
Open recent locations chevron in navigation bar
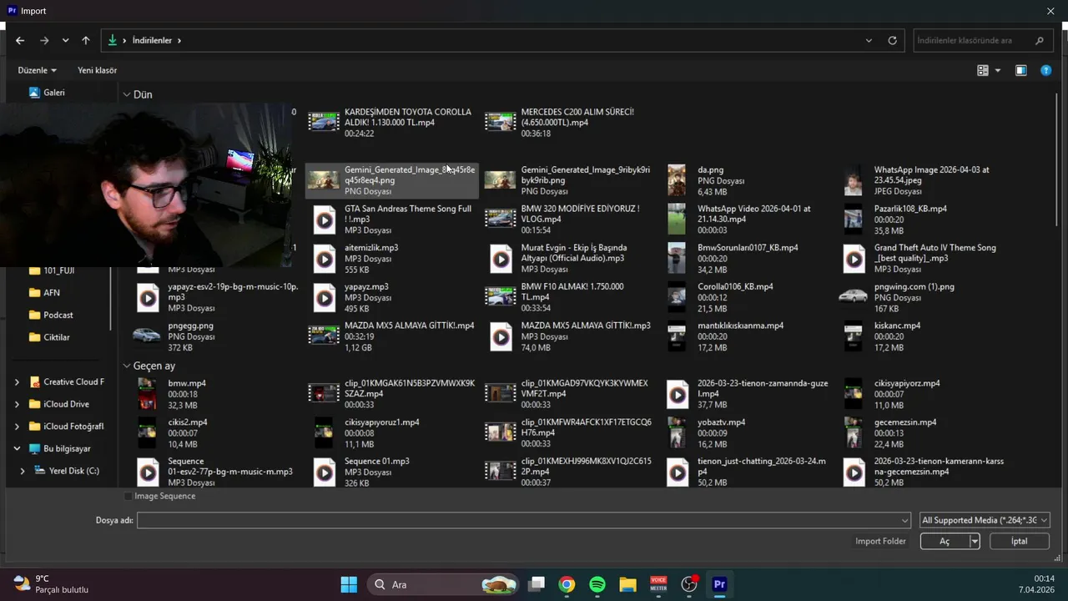[x=65, y=40]
